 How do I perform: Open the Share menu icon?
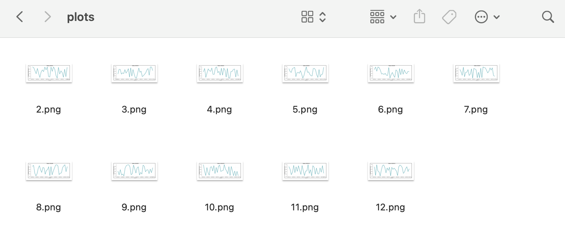click(420, 17)
